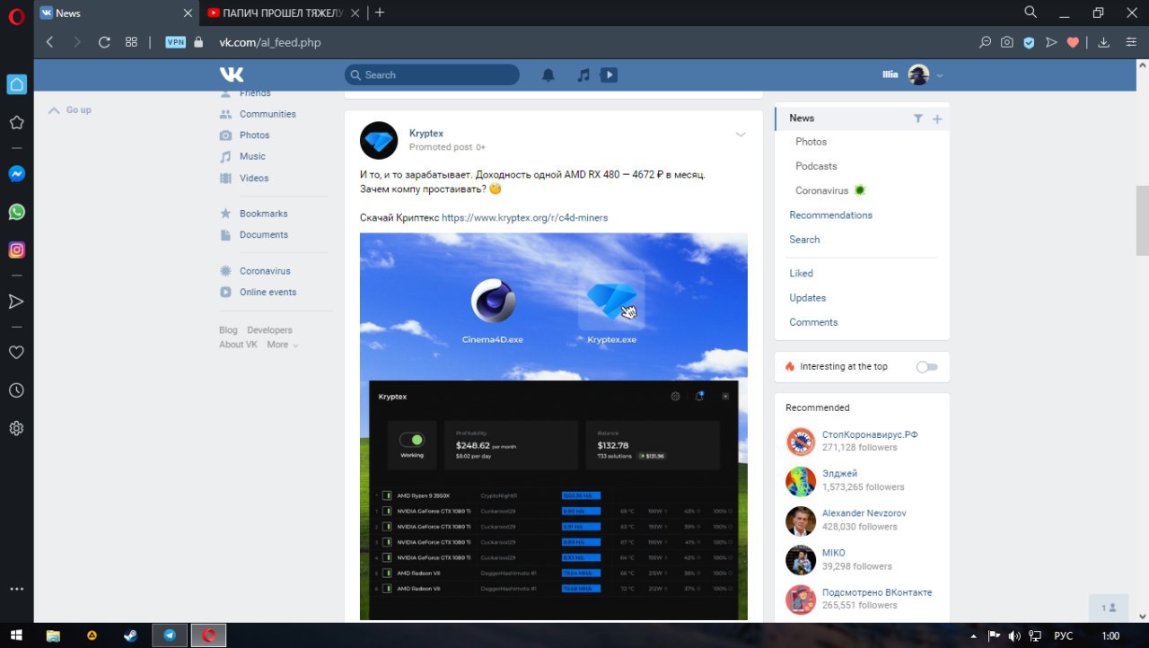Screen dimensions: 1149x648
Task: Open the downloads arrow icon
Action: click(1104, 42)
